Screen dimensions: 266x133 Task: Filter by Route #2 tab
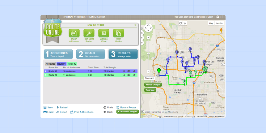(72, 64)
